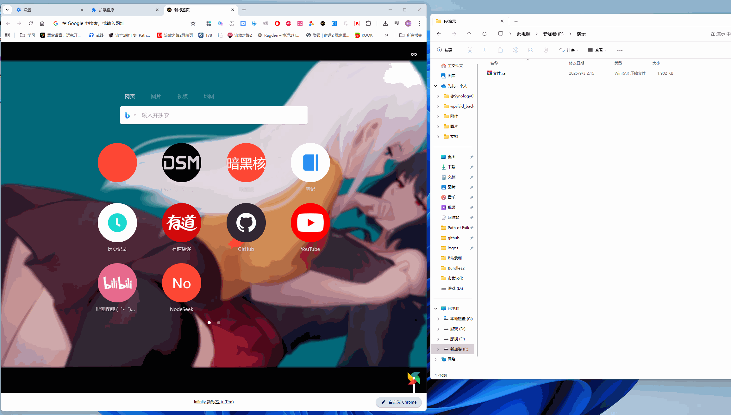Open the bilibili shortcut icon
The width and height of the screenshot is (731, 415).
coord(117,283)
